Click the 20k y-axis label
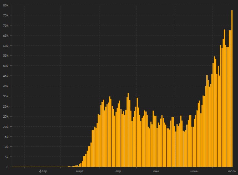 pyautogui.click(x=5, y=127)
